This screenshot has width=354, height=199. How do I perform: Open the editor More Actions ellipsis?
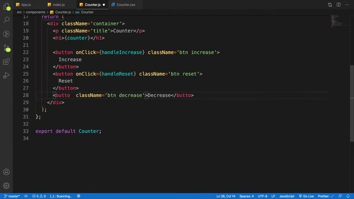[x=347, y=4]
